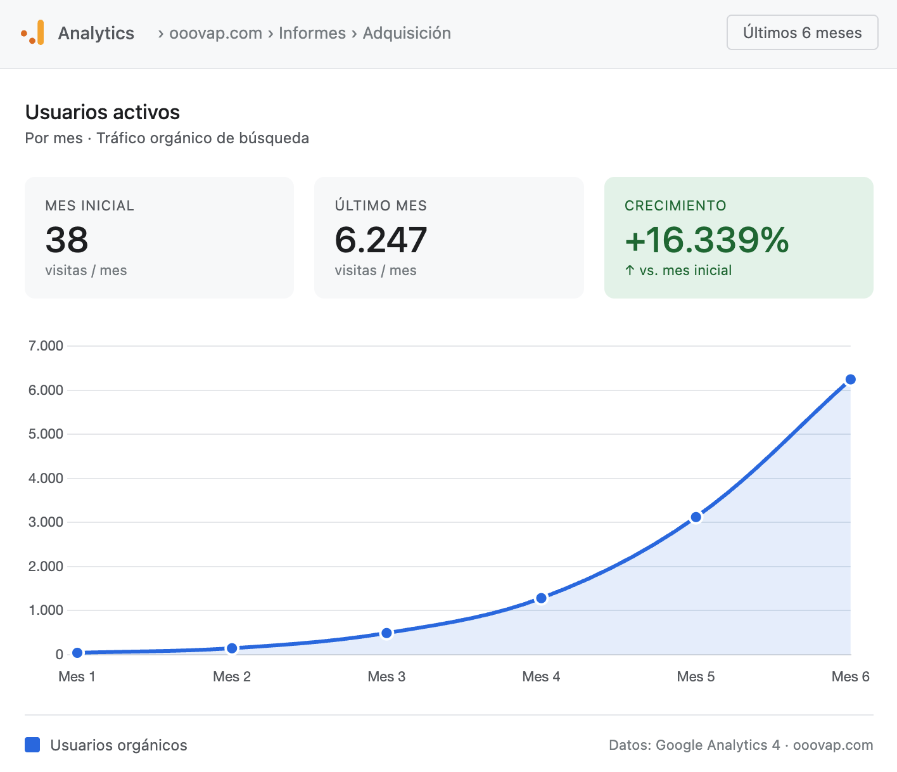897x772 pixels.
Task: Click the blue Usuarios orgánicos legend square
Action: pos(32,745)
